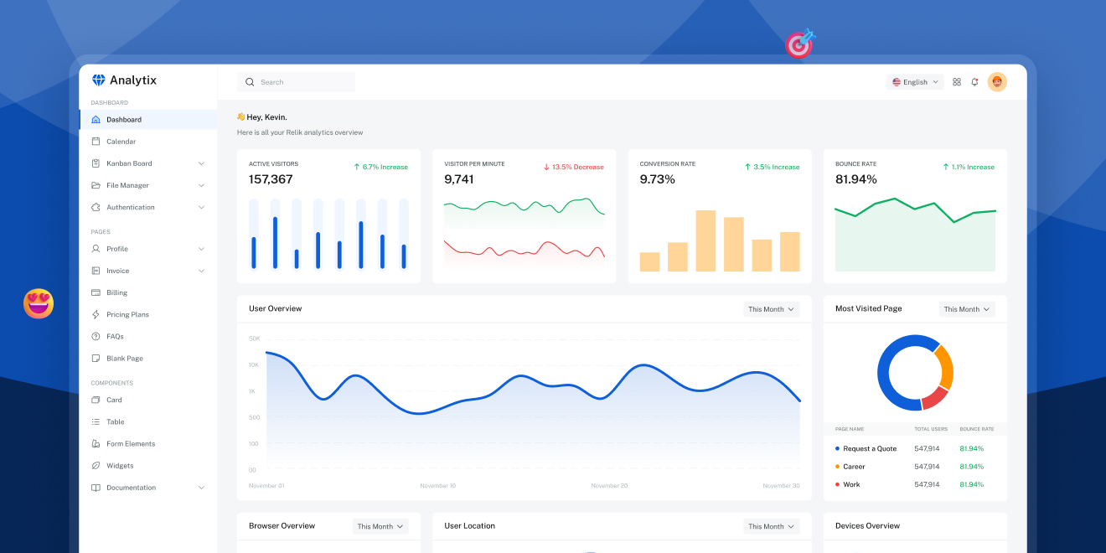
Task: Open Most Visited Page This Month dropdown
Action: (x=967, y=309)
